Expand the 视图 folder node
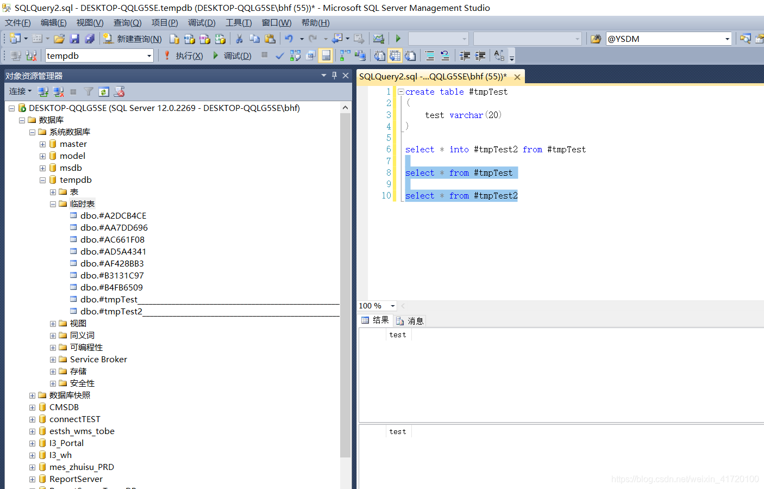This screenshot has width=764, height=489. (53, 324)
